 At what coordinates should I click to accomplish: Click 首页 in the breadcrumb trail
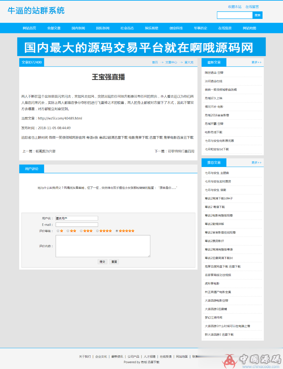[x=155, y=62]
